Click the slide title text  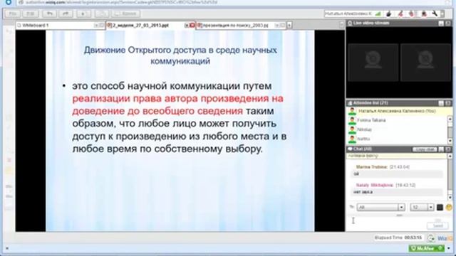(180, 55)
